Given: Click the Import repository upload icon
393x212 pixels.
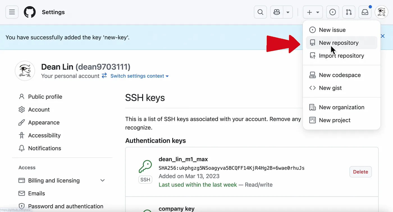Looking at the screenshot, I should [312, 56].
